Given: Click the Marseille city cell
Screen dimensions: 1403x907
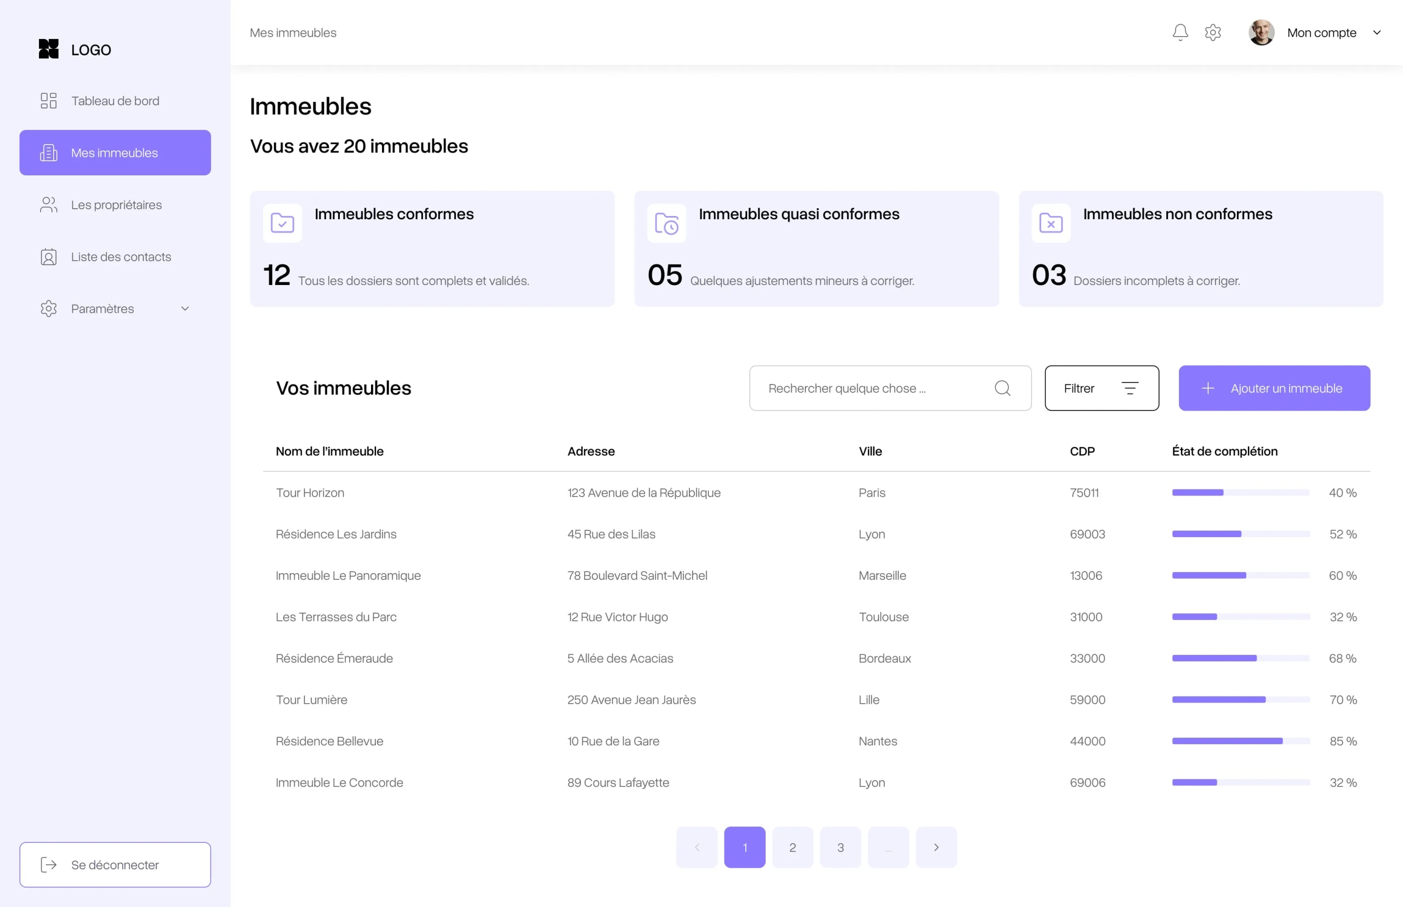Looking at the screenshot, I should click(x=882, y=575).
